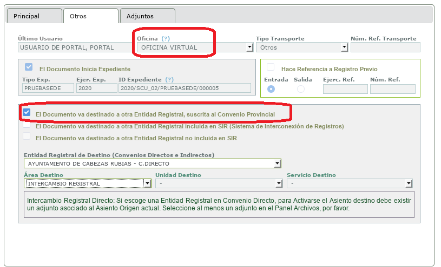The height and width of the screenshot is (267, 441).
Task: Click the Núm. Ref. Transporte input field
Action: click(385, 47)
